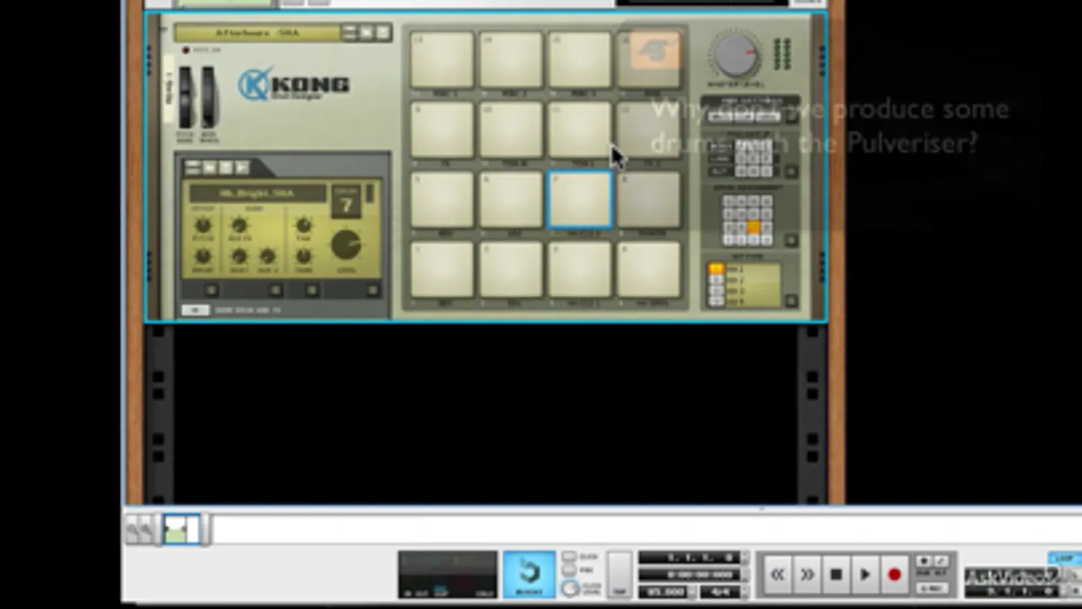
Task: Click the drum Tone knob
Action: pyautogui.click(x=303, y=256)
